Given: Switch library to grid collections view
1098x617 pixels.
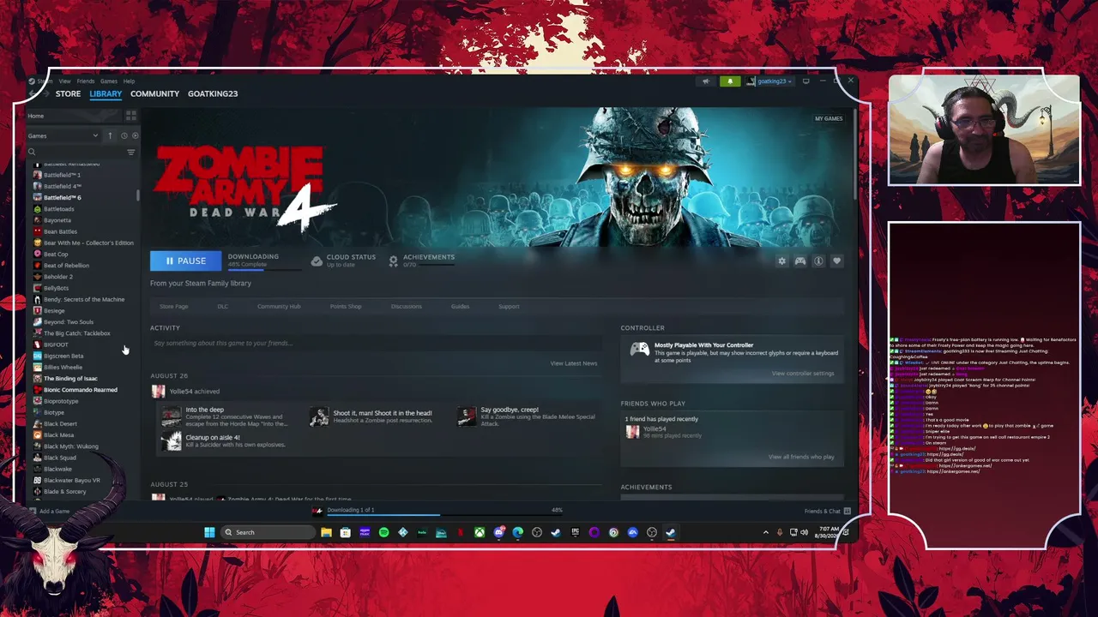Looking at the screenshot, I should [131, 116].
